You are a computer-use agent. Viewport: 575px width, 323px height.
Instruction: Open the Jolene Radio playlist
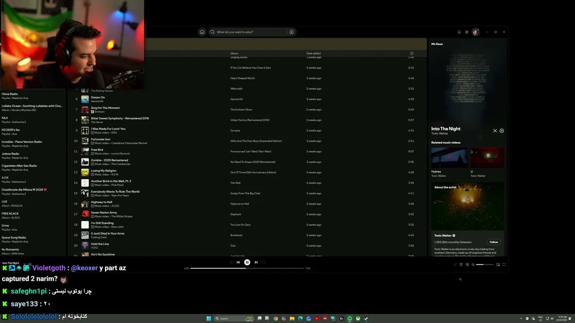point(32,156)
